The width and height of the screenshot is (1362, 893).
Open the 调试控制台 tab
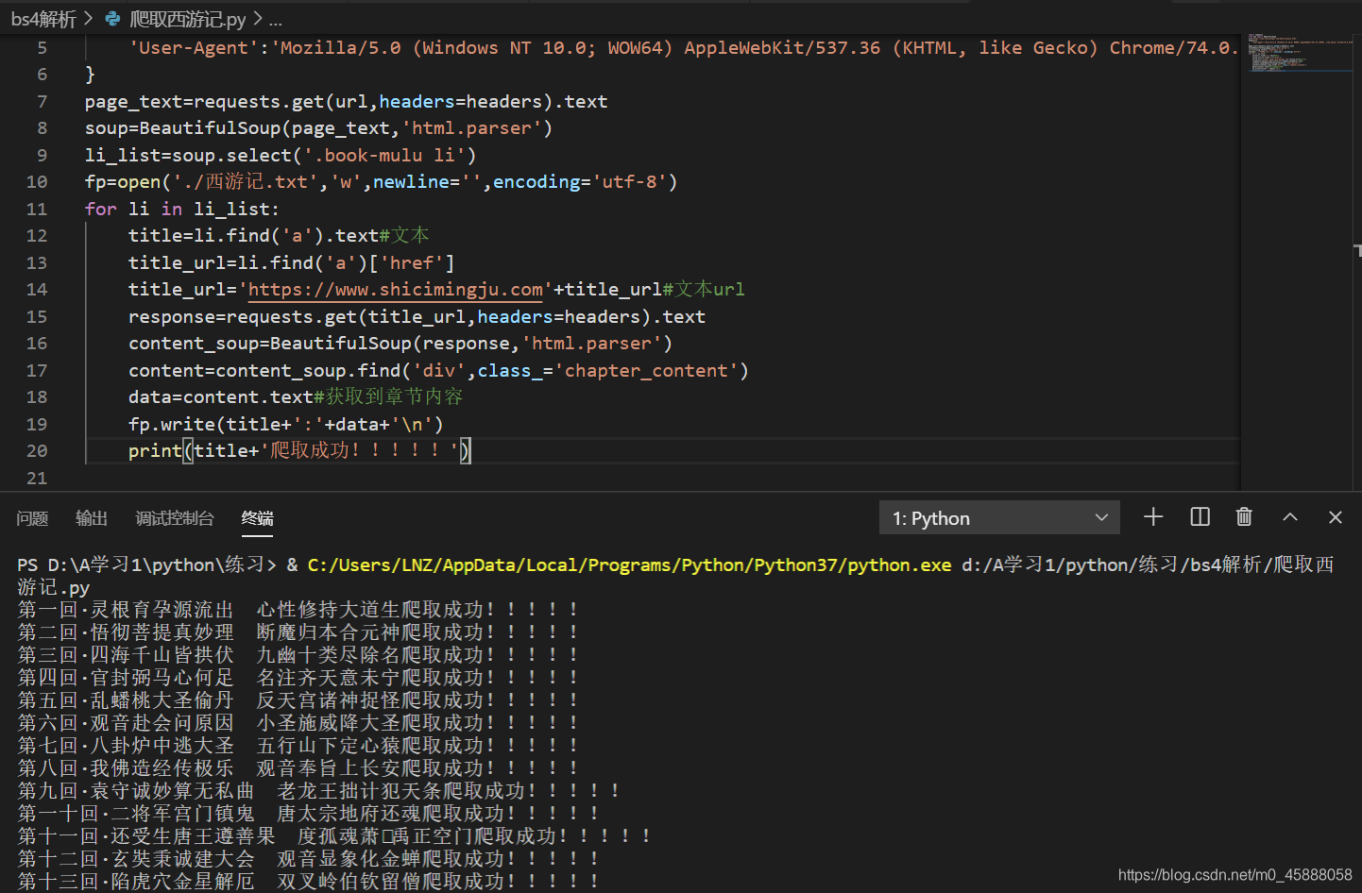point(175,518)
